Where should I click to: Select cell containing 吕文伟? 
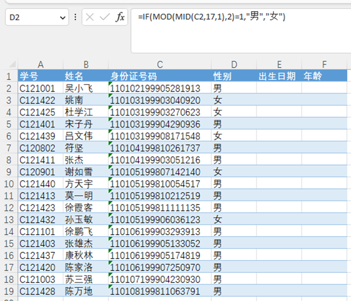pyautogui.click(x=86, y=136)
